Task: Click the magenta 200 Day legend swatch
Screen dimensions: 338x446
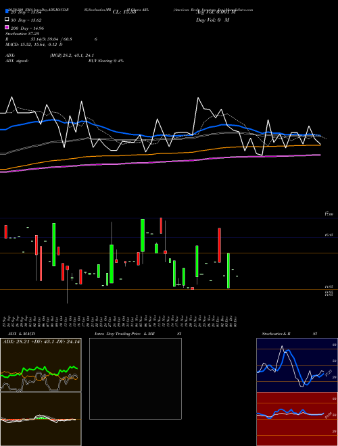Action: 7,27
